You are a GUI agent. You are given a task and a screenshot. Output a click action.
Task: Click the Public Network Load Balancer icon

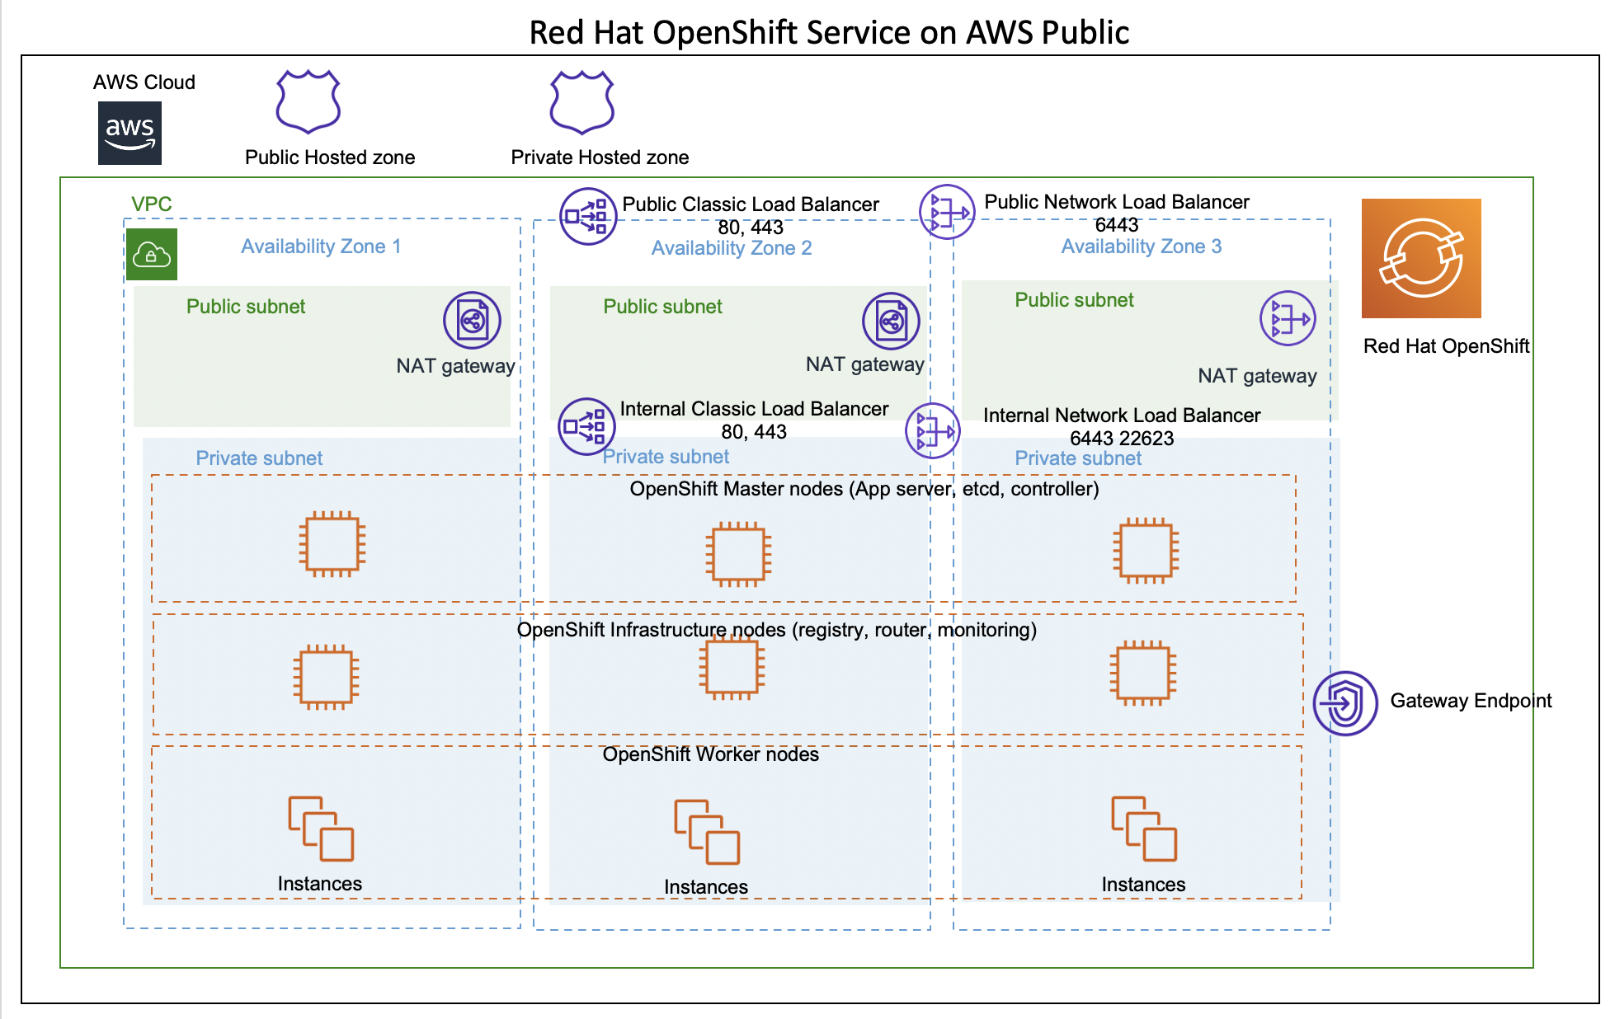pos(947,212)
